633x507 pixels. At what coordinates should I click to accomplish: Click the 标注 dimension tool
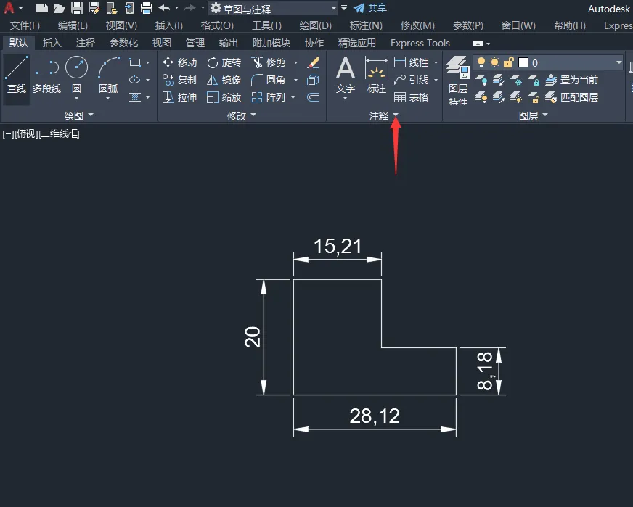pos(376,75)
